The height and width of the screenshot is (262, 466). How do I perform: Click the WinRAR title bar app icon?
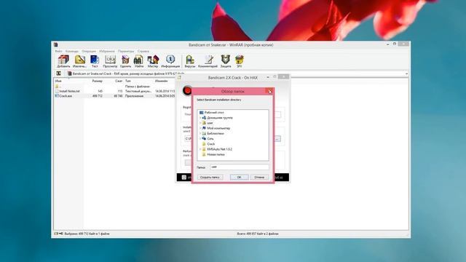(55, 45)
